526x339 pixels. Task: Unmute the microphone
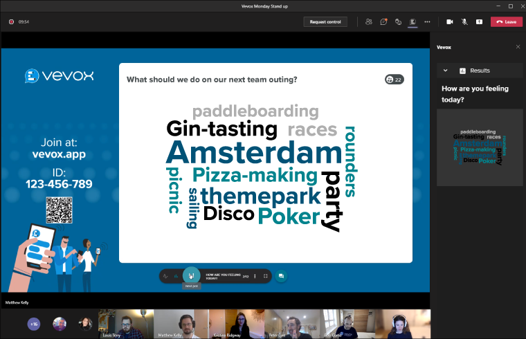[464, 21]
